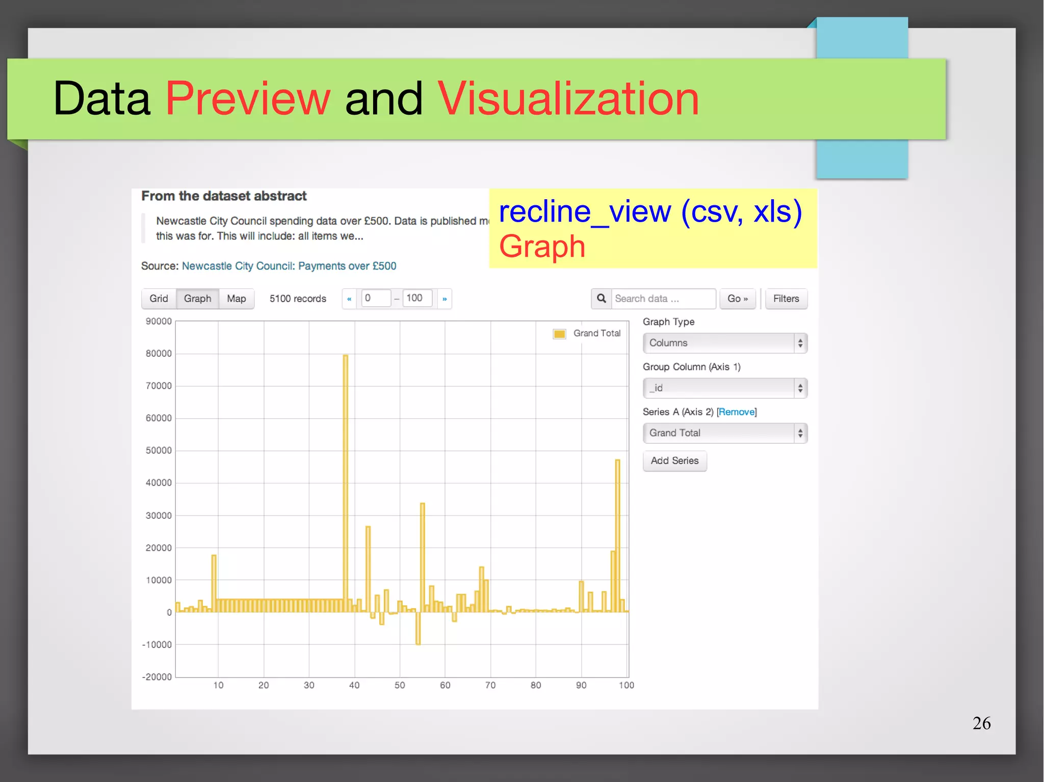The height and width of the screenshot is (782, 1044).
Task: Go to next records page arrow
Action: coord(445,299)
